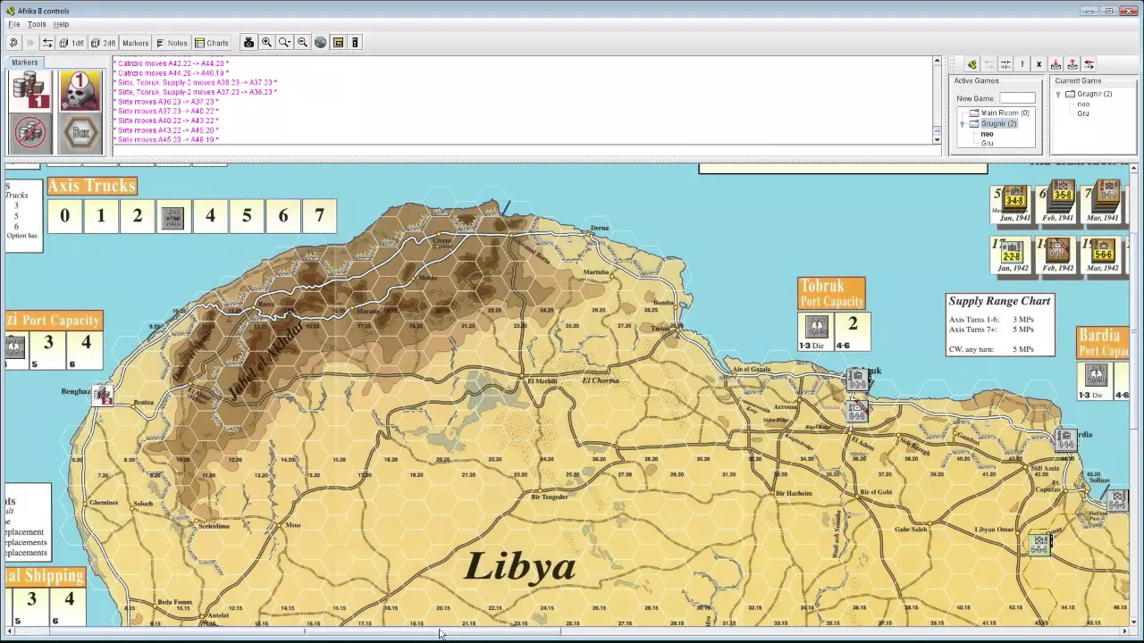Click the server connect arrows toolbar icon
The image size is (1144, 643).
47,43
